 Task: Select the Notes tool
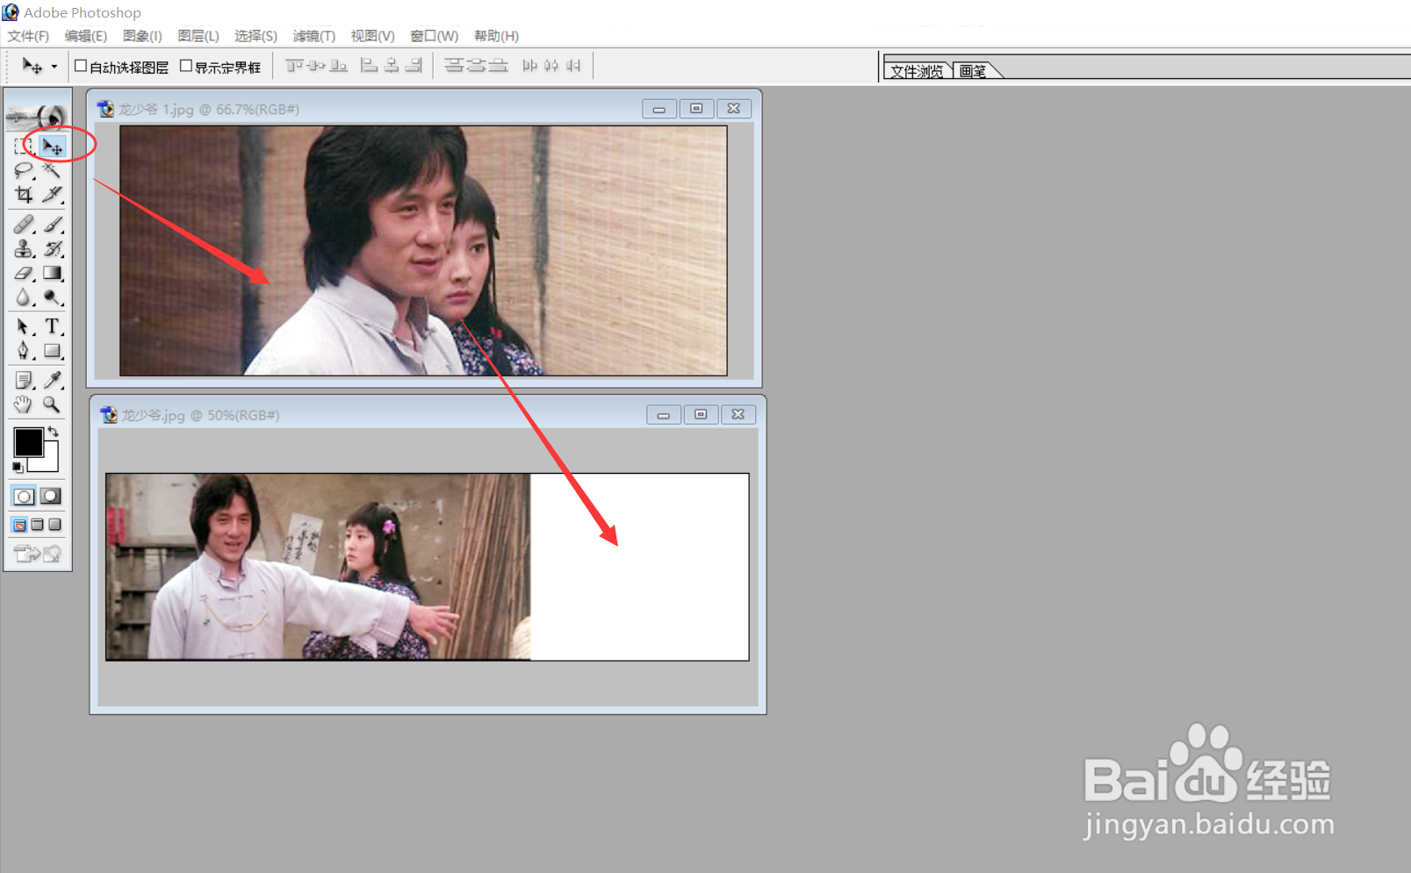(x=24, y=381)
